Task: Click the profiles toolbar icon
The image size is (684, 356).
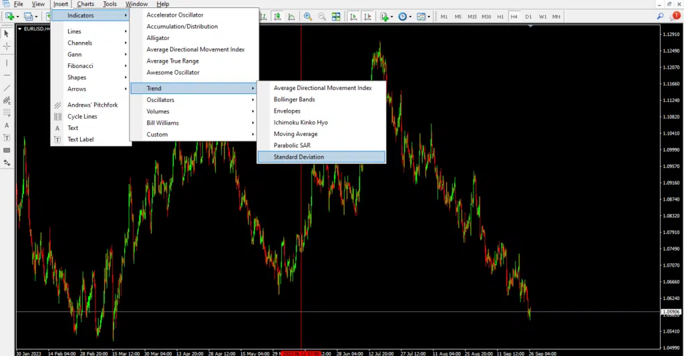Action: tap(28, 17)
